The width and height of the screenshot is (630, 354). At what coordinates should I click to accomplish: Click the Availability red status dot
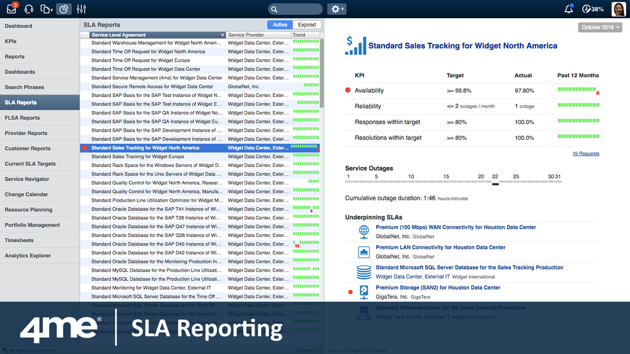(x=348, y=90)
